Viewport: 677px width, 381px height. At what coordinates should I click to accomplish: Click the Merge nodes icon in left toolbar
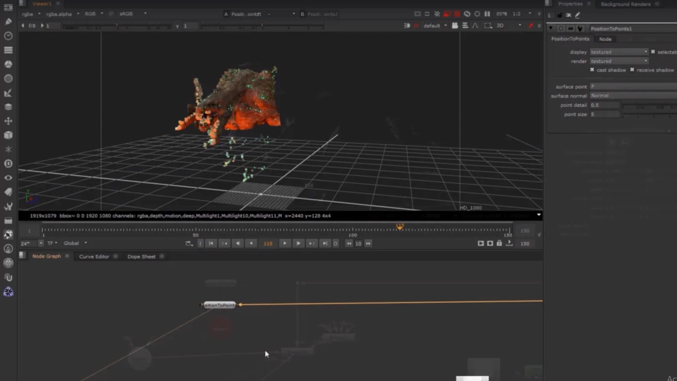[x=8, y=106]
